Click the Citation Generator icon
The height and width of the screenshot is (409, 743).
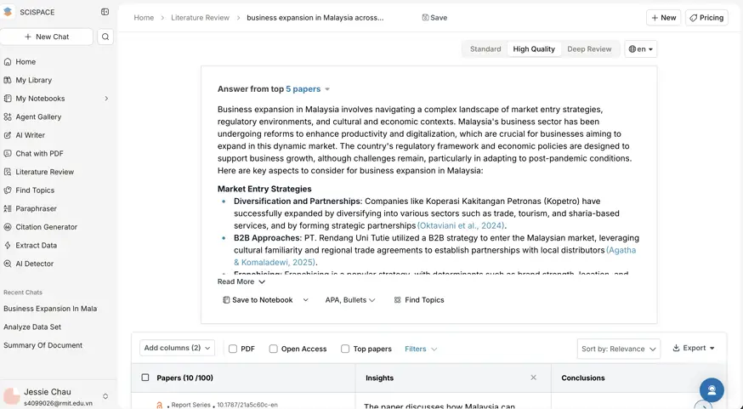pyautogui.click(x=8, y=227)
